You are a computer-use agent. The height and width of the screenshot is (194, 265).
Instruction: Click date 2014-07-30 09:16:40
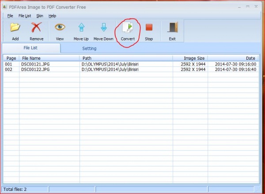(235, 70)
